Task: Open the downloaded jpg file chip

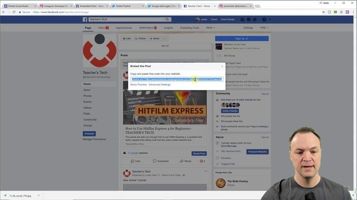Action: [x=20, y=196]
